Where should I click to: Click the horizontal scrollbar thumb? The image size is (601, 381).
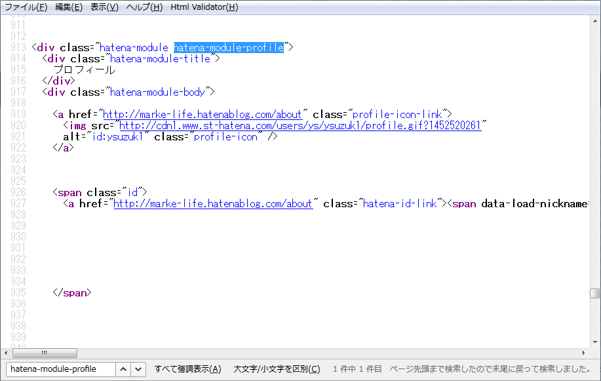(45, 353)
